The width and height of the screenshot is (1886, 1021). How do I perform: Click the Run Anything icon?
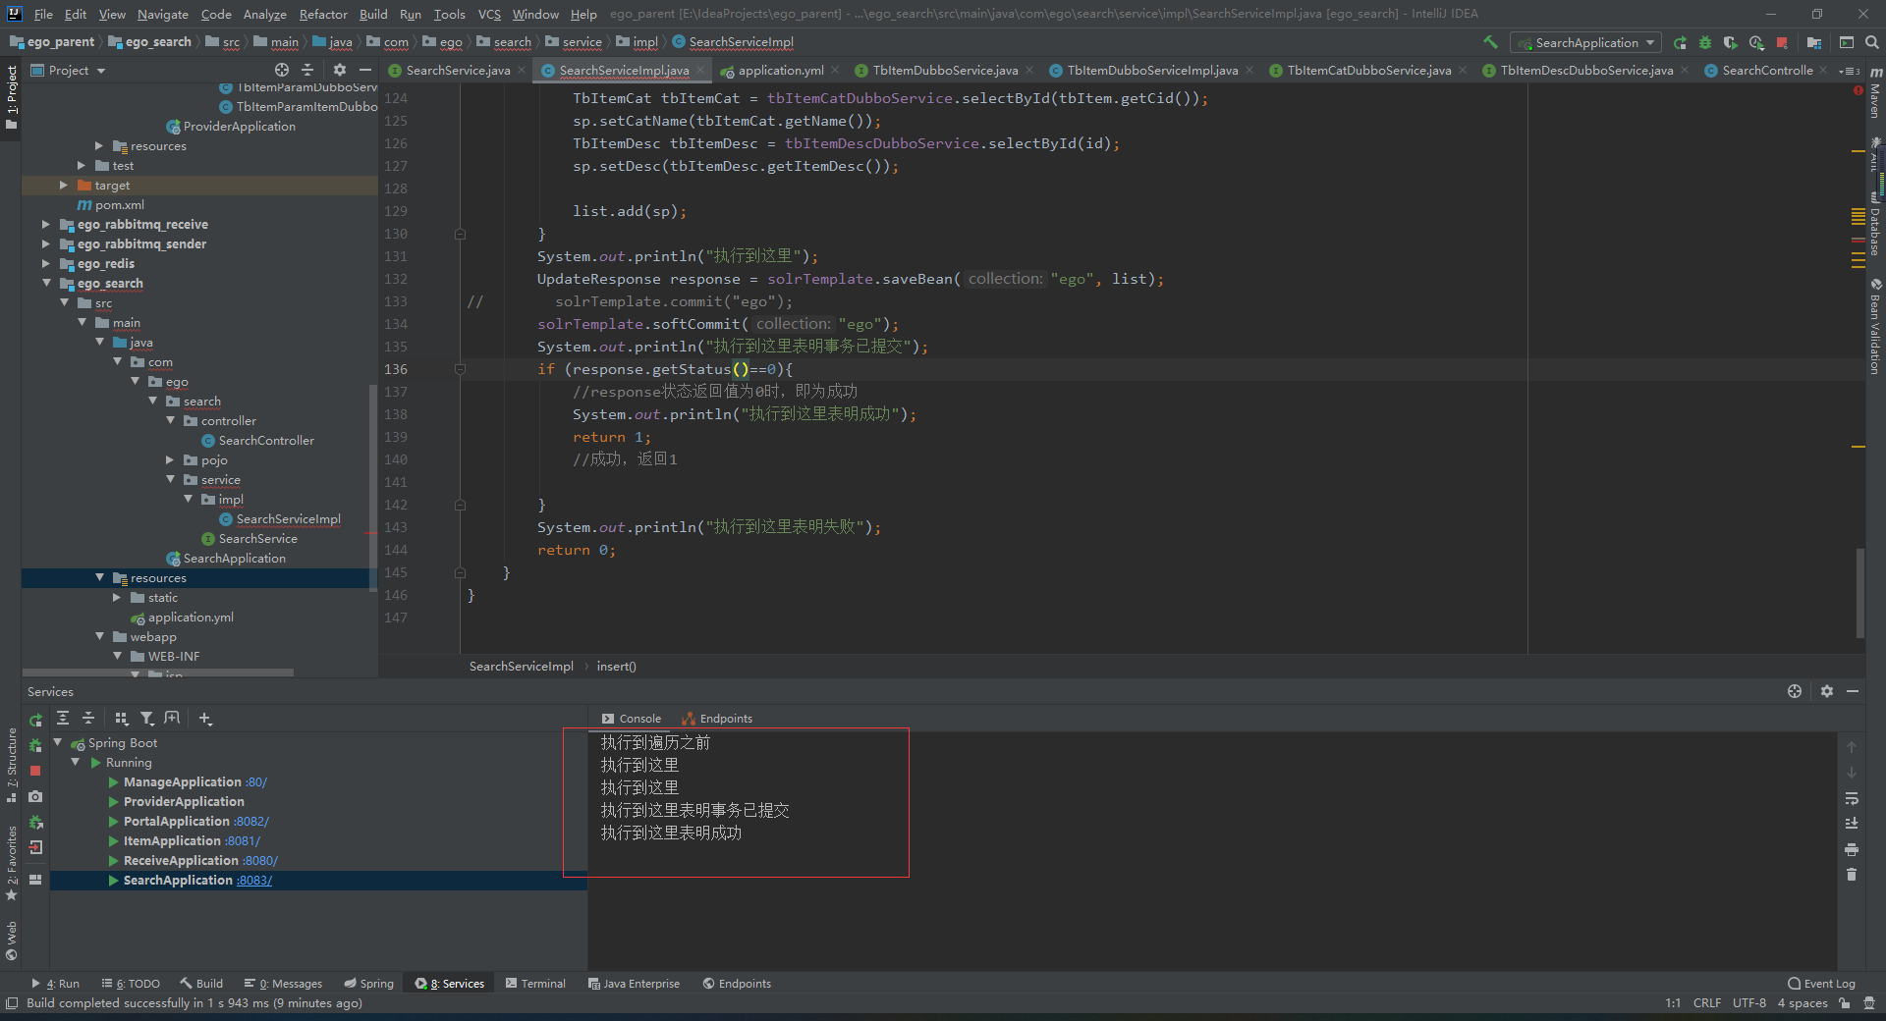[1847, 42]
